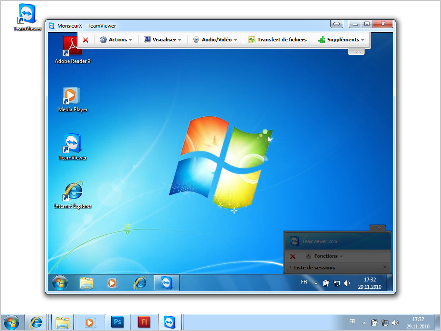The image size is (441, 331).
Task: Open Internet Explorer desktop shortcut
Action: click(73, 193)
